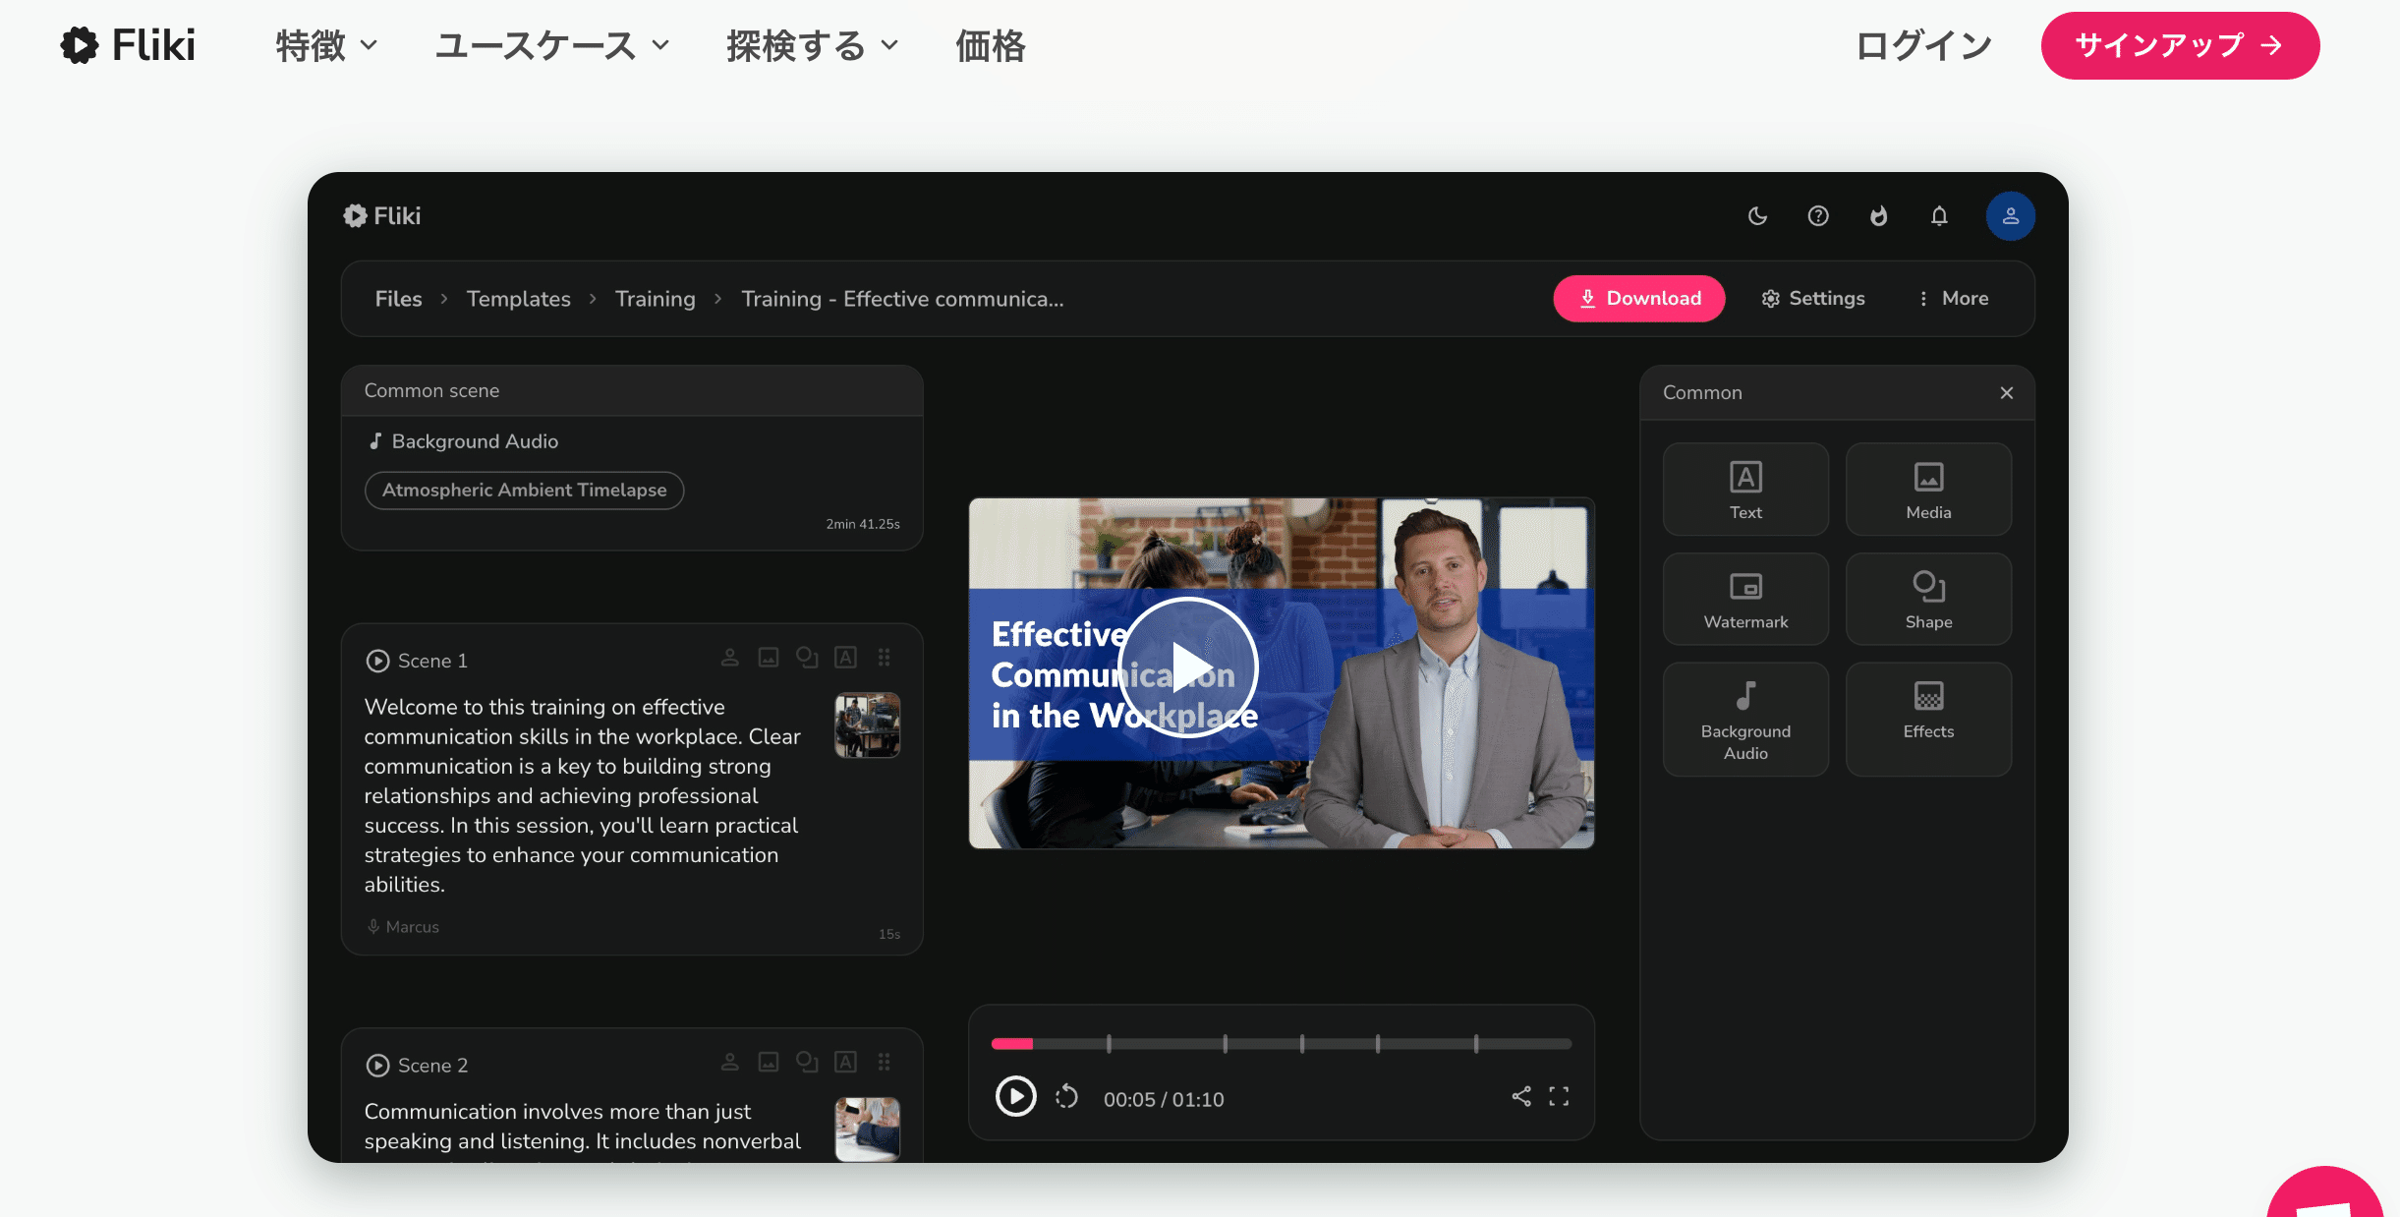The height and width of the screenshot is (1217, 2400).
Task: Select the Text tool tile
Action: (x=1745, y=490)
